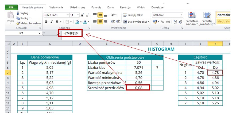The height and width of the screenshot is (115, 232).
Task: Toggle bold formatting
Action: point(46,22)
